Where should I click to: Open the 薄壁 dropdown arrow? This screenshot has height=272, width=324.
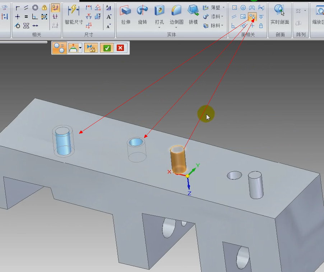pos(223,8)
